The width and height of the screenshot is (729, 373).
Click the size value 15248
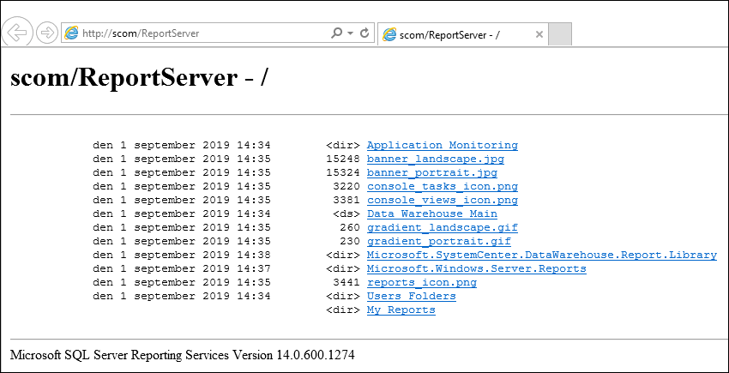[343, 159]
